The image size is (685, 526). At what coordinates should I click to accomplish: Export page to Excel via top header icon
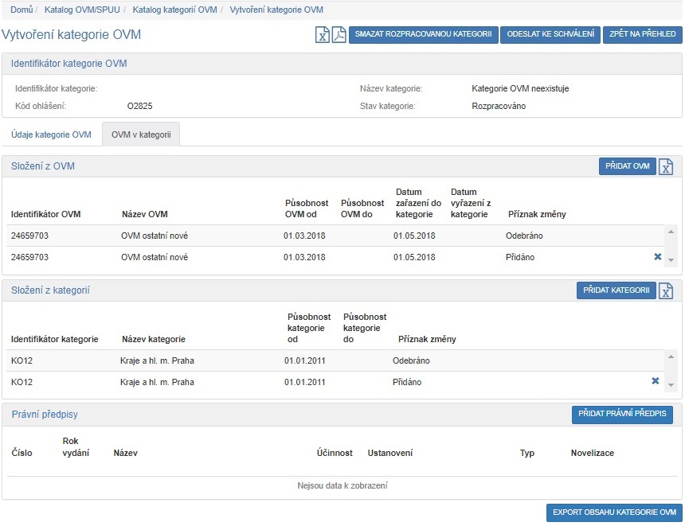click(323, 35)
